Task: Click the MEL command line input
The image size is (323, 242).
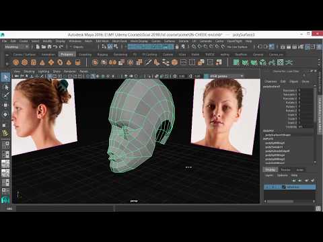Action: 65,208
